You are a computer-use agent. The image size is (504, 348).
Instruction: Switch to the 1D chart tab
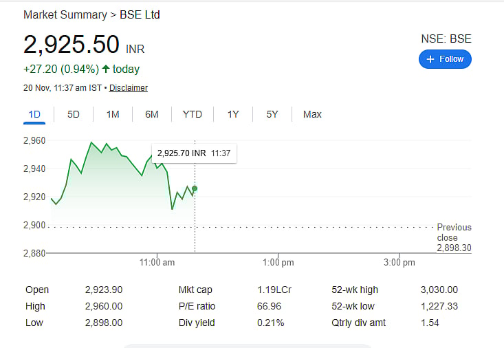click(x=34, y=114)
